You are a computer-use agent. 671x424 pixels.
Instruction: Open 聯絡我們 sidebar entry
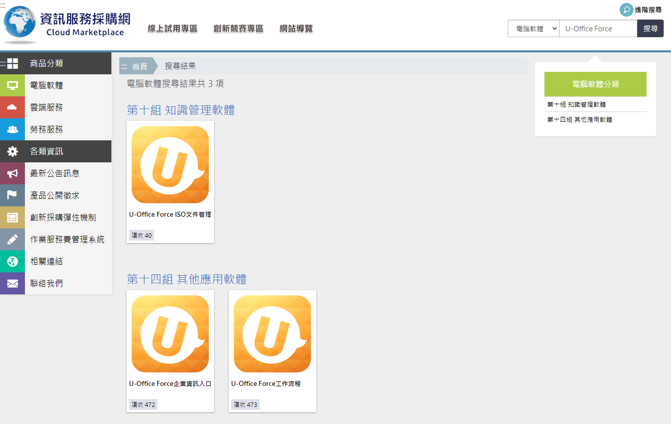tap(46, 284)
